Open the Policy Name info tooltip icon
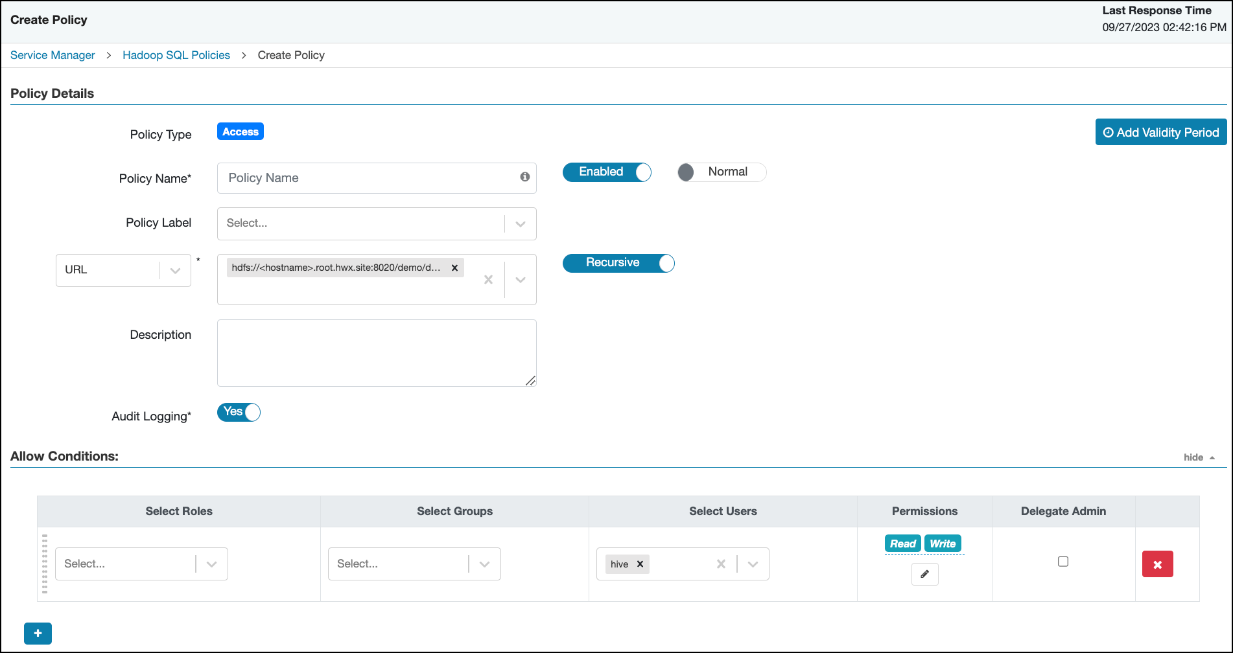Screen dimensions: 1233x653 click(525, 177)
